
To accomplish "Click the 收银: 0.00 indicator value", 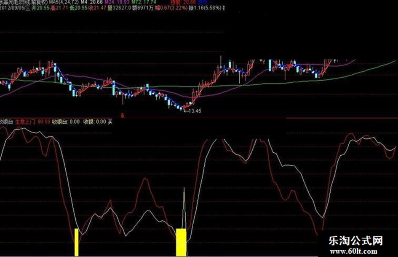I will pos(95,122).
